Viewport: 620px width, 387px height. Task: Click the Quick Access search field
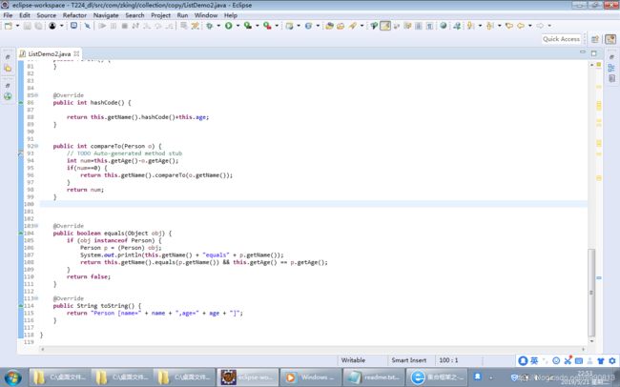click(562, 39)
